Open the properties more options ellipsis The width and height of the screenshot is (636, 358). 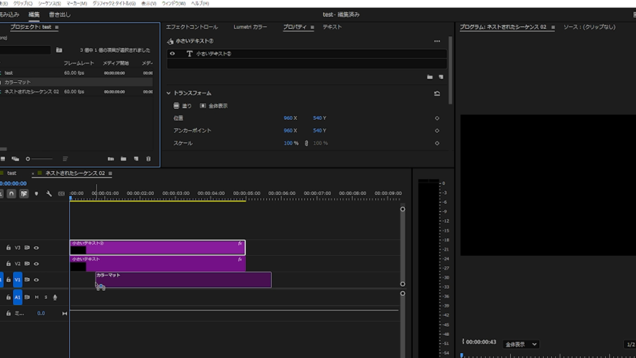tap(437, 41)
